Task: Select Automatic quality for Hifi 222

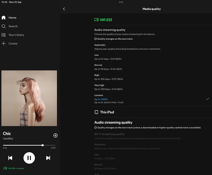Action: pos(151,47)
